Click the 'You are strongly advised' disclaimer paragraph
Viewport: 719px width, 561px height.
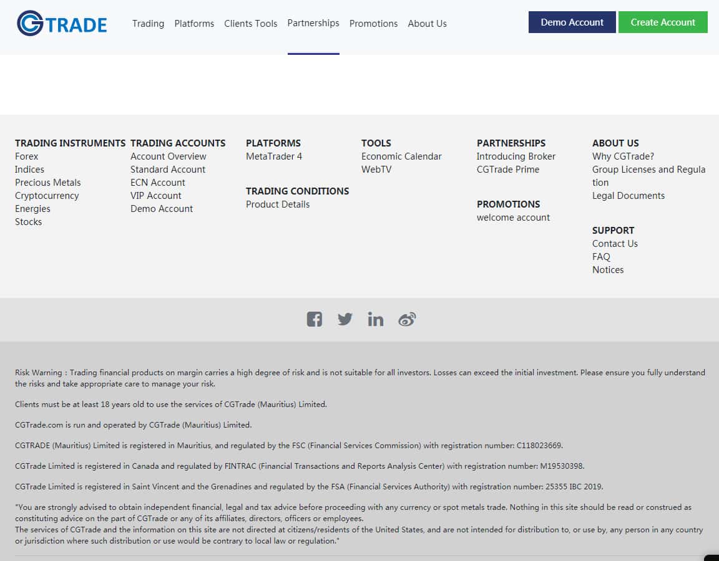point(353,513)
